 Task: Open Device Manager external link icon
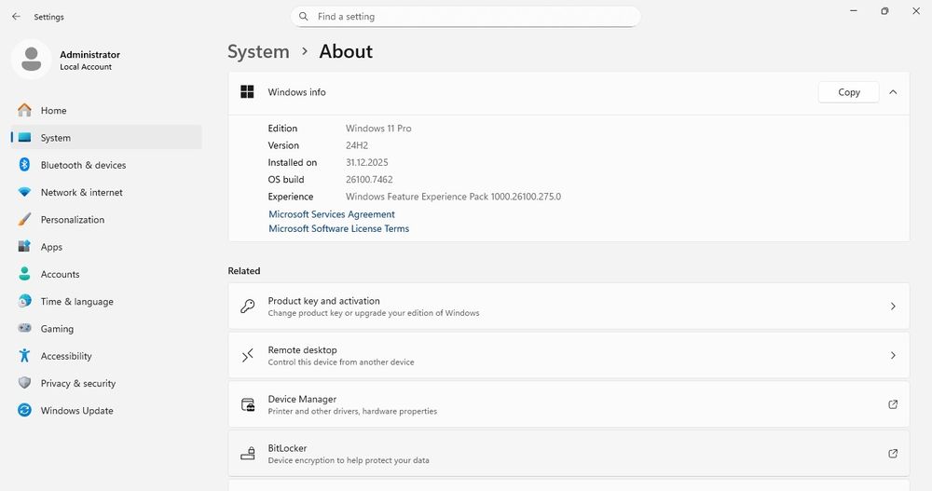893,404
